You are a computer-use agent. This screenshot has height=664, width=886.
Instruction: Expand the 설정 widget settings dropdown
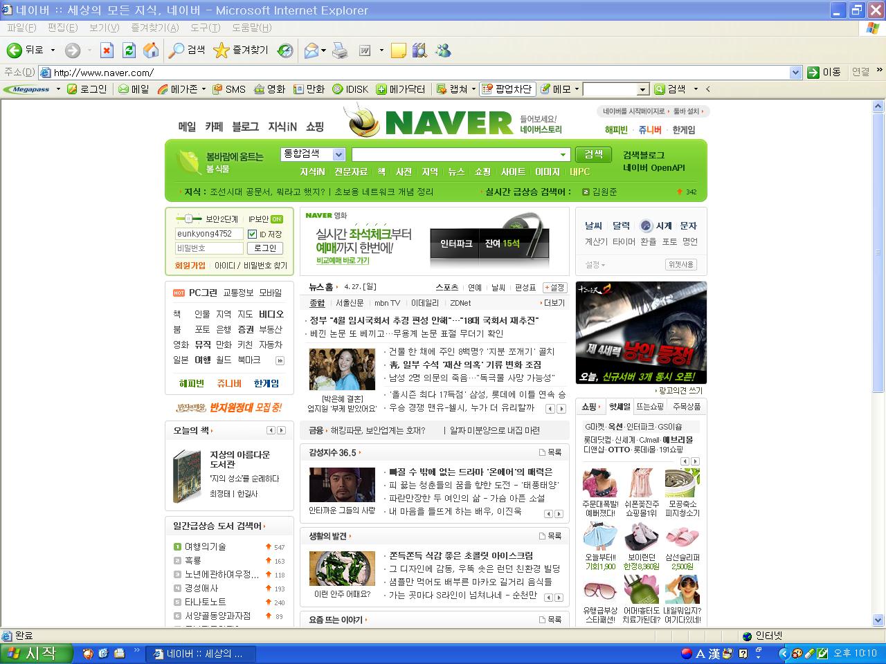coord(595,265)
